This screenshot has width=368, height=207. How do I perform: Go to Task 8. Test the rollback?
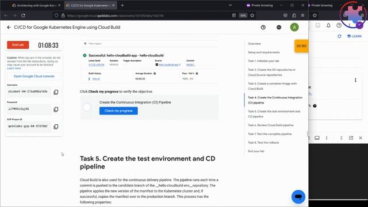263,143
